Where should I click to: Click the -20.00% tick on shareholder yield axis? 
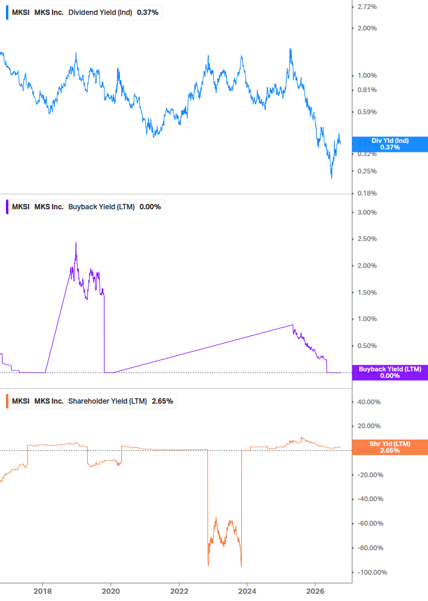(370, 475)
